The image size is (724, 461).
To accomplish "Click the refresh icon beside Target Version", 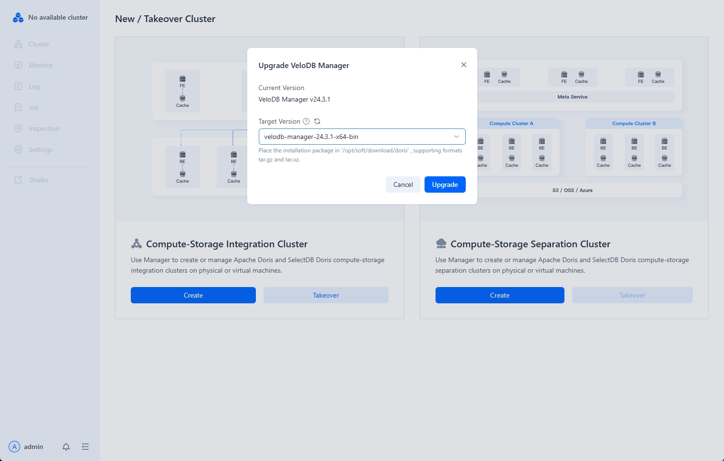I will 317,121.
